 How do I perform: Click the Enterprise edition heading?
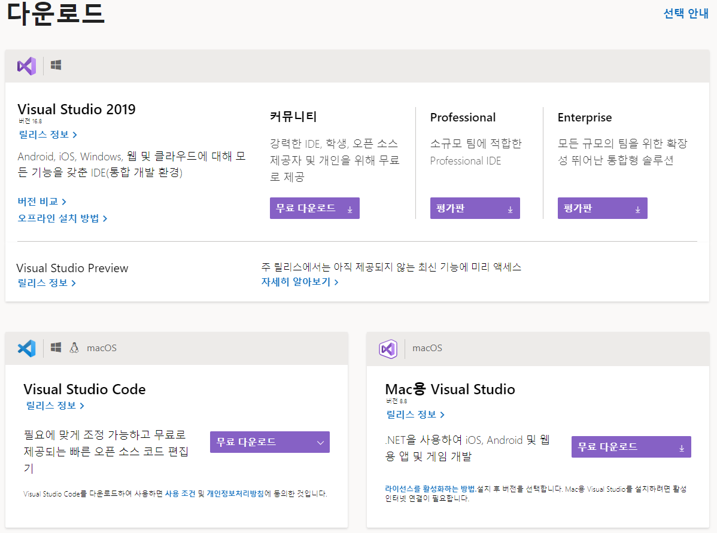[584, 118]
